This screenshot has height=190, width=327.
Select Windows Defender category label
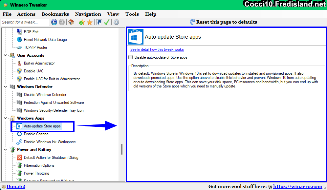coord(34,87)
